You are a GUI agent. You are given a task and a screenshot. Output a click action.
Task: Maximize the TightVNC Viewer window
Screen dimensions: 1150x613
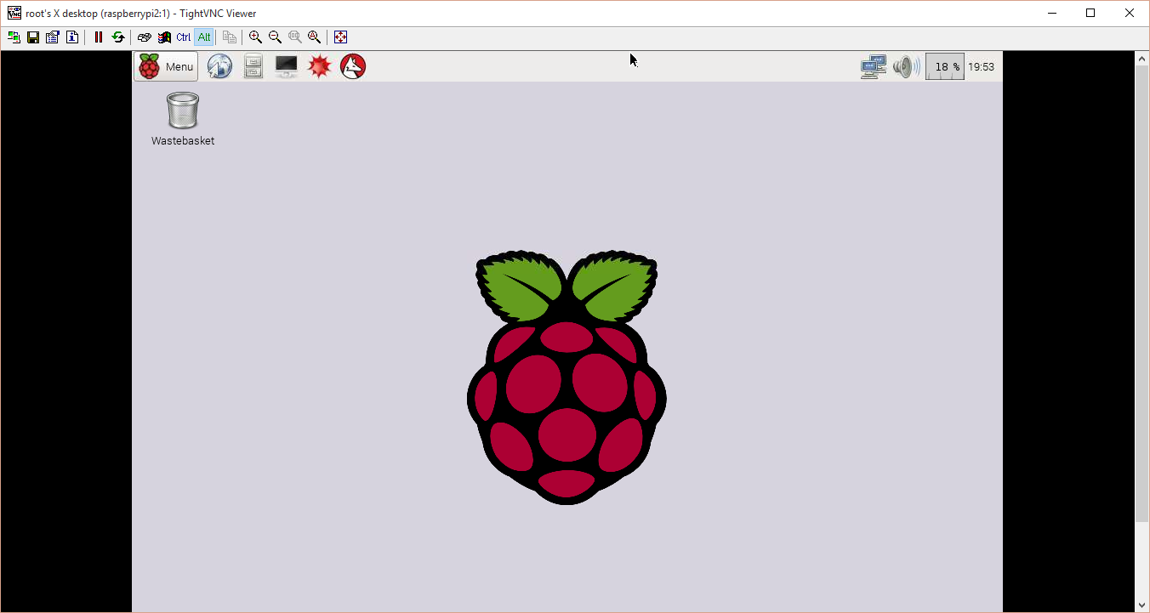(x=1090, y=13)
